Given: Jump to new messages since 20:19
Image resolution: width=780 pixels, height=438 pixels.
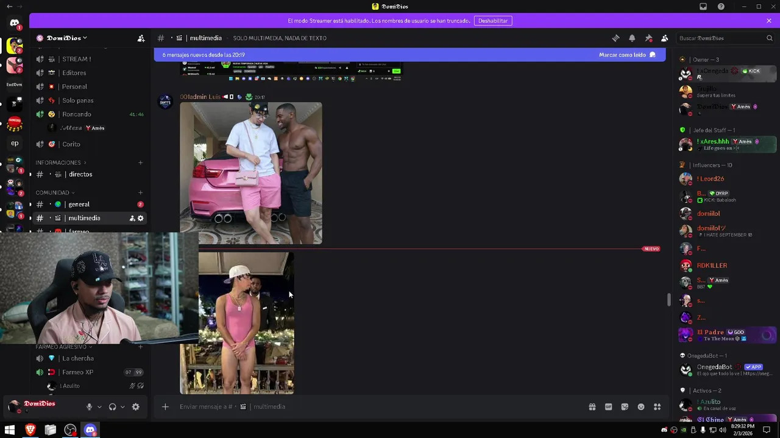Looking at the screenshot, I should (x=204, y=55).
